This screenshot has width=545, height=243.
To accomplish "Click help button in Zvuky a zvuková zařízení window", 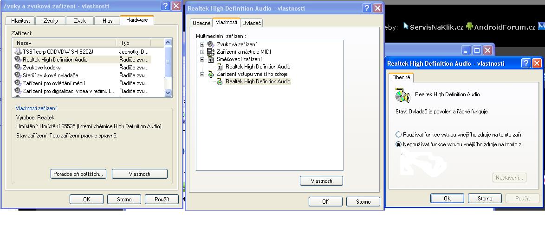I will (165, 6).
